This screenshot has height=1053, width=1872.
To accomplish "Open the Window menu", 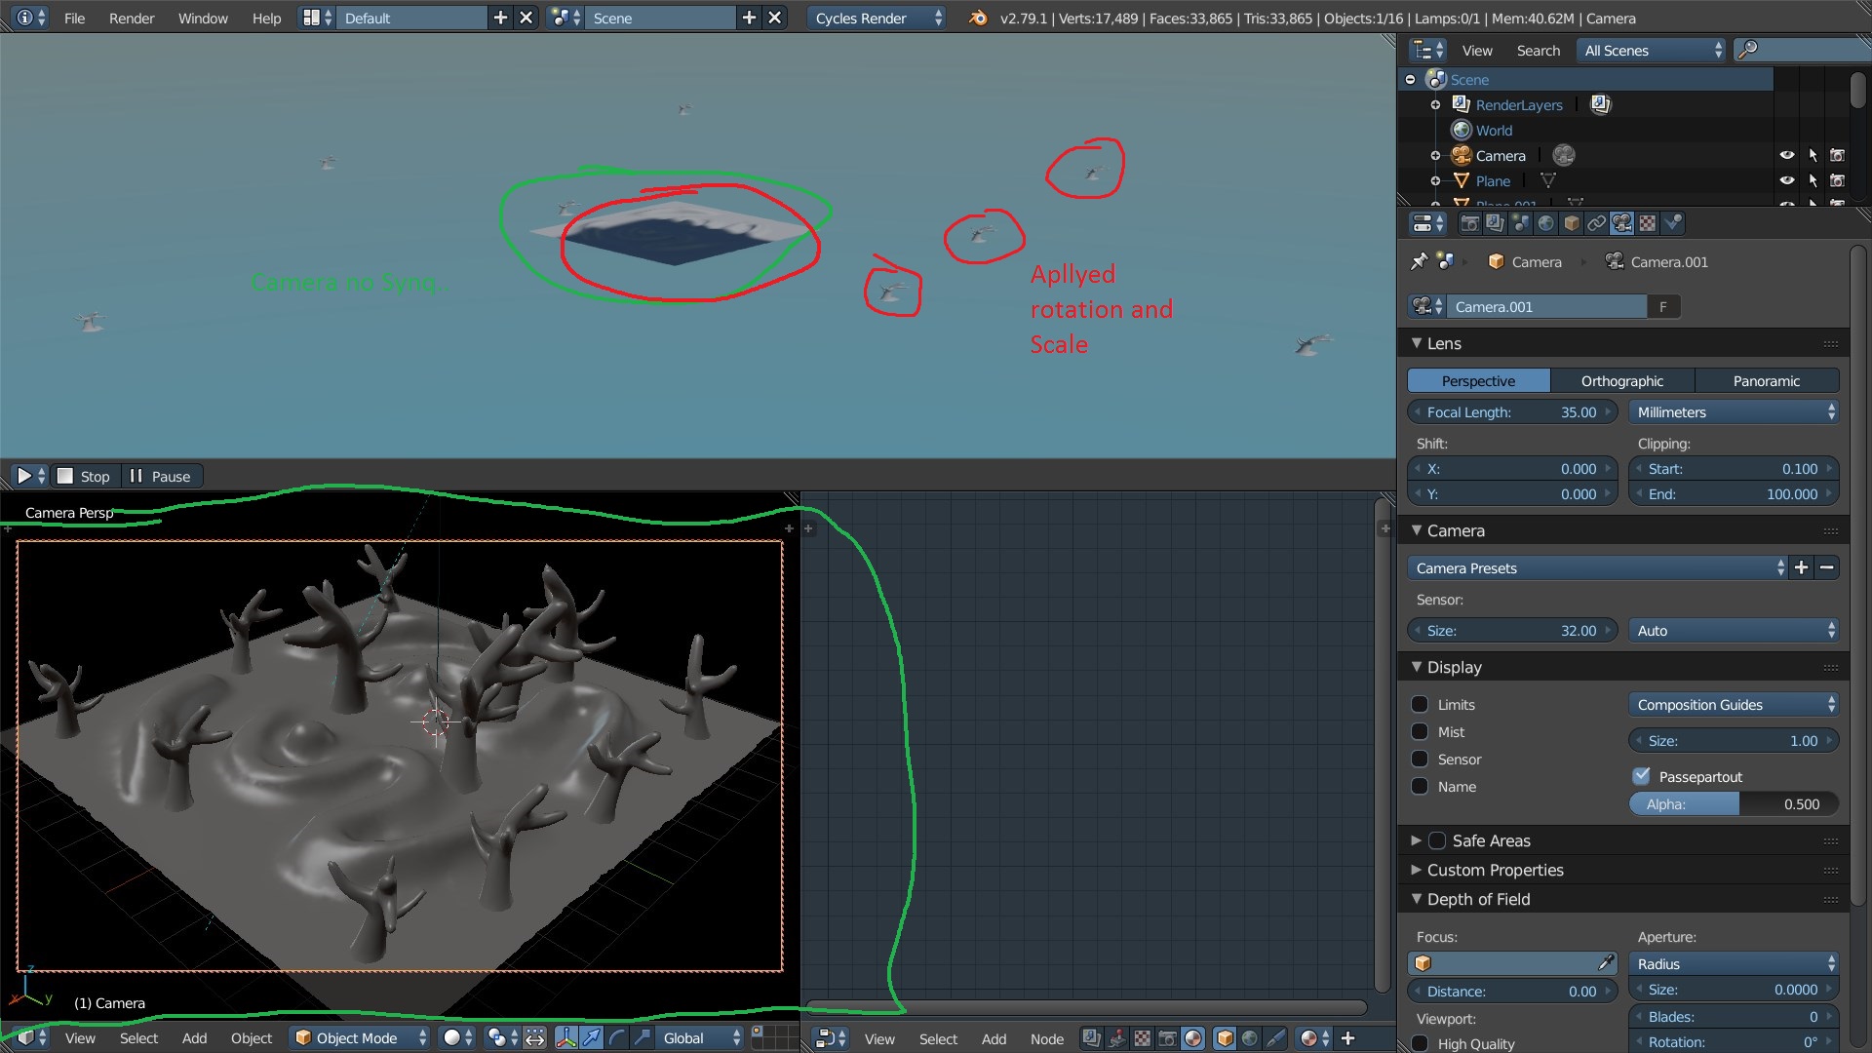I will coord(203,18).
